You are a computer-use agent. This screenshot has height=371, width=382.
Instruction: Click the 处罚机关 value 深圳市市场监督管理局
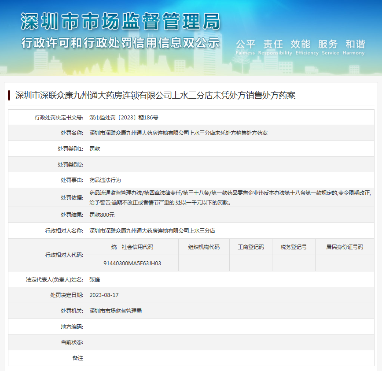(x=115, y=311)
